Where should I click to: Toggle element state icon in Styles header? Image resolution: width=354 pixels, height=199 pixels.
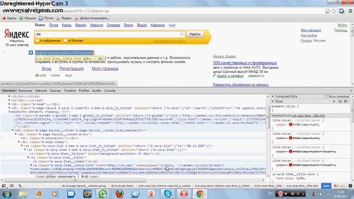pos(340,102)
